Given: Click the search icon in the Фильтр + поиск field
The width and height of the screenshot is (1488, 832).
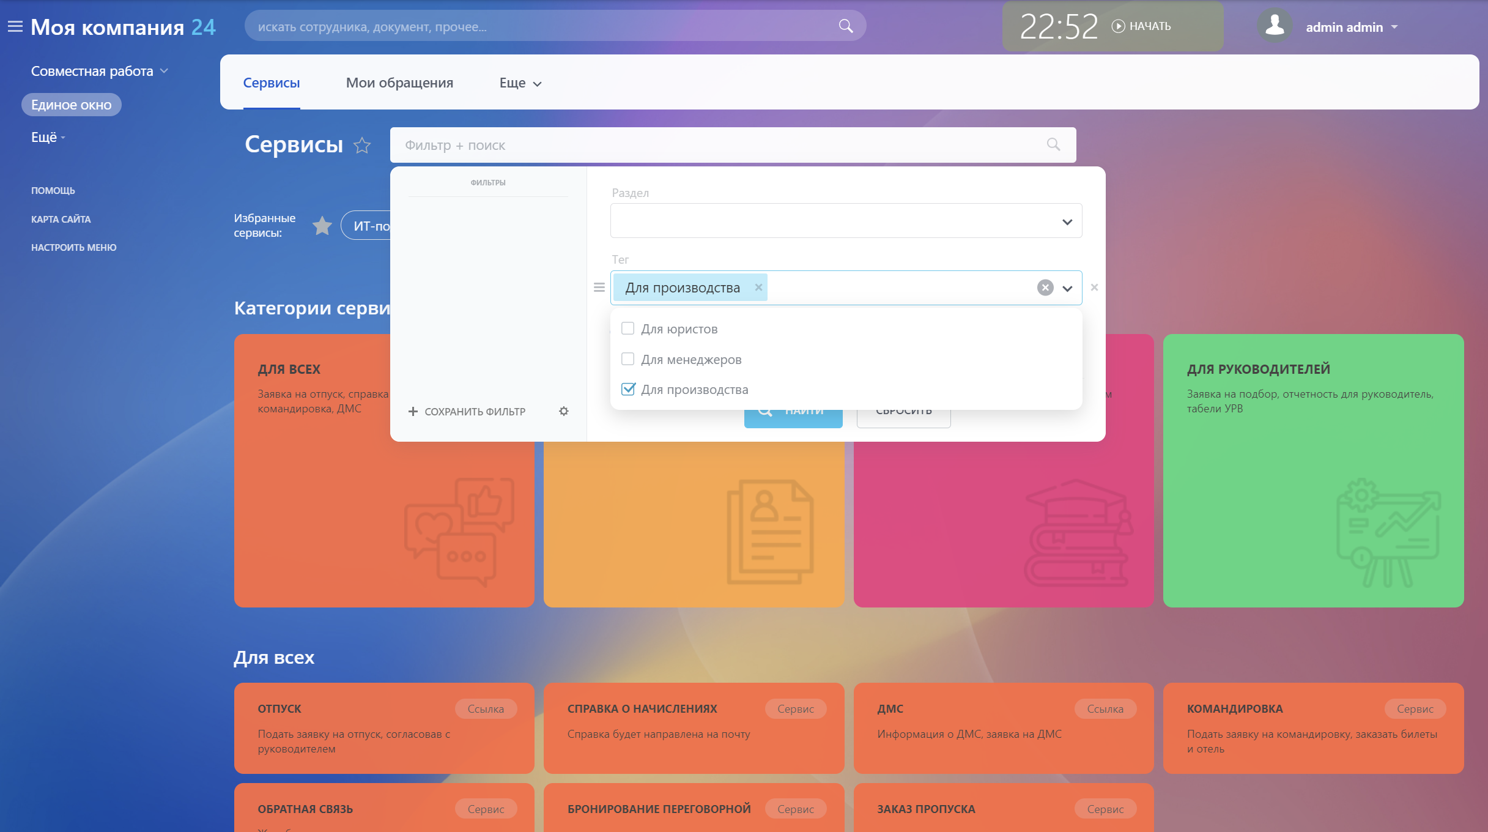Looking at the screenshot, I should coord(1053,144).
